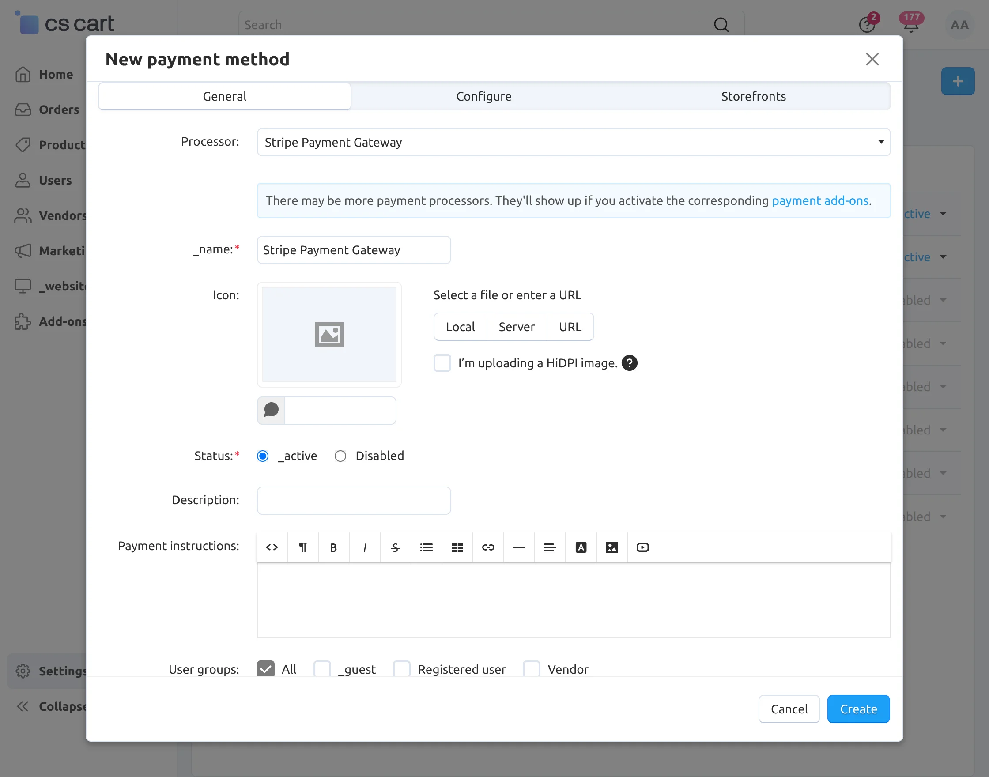The width and height of the screenshot is (989, 777).
Task: Open the paragraph format tool
Action: pos(303,547)
